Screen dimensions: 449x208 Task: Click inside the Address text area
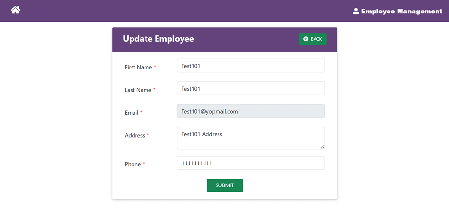250,138
